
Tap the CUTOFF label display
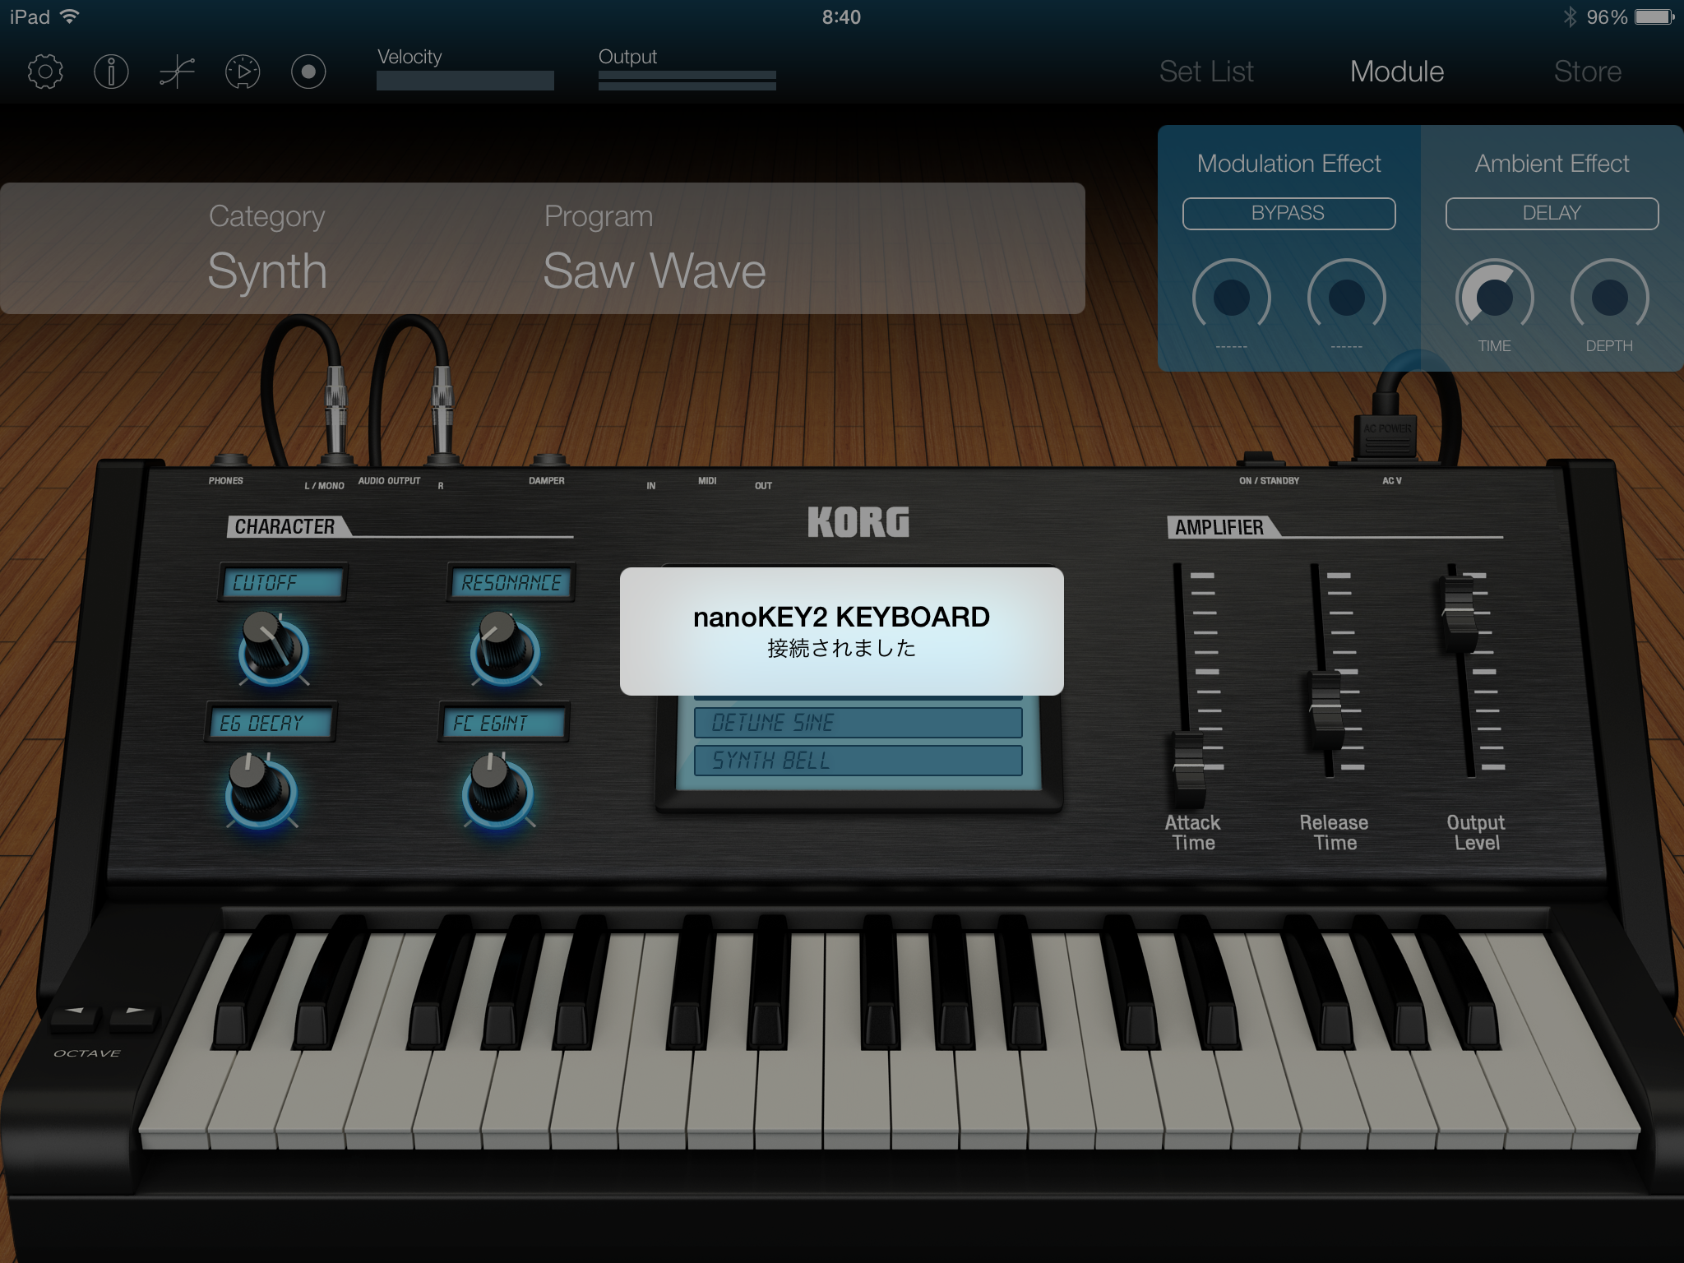coord(282,582)
